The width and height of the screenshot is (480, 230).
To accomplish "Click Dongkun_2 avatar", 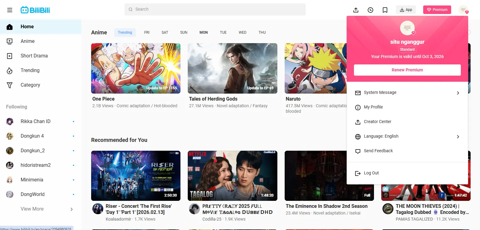I will 10,151.
